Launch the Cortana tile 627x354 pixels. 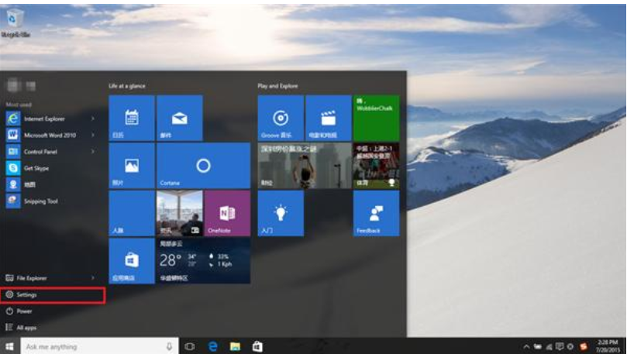coord(203,166)
